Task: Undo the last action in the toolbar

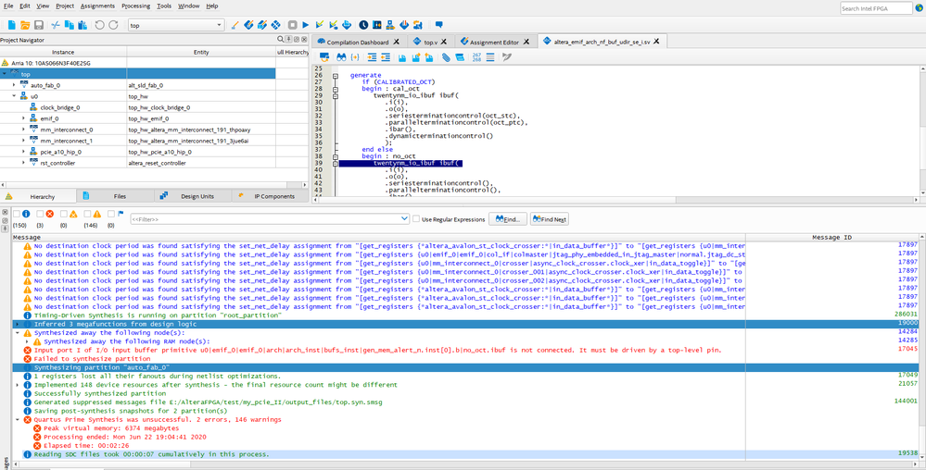Action: pos(99,25)
